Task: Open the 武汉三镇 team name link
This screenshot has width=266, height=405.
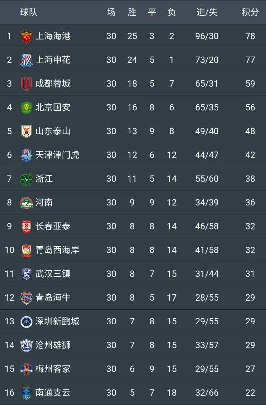Action: [x=53, y=274]
